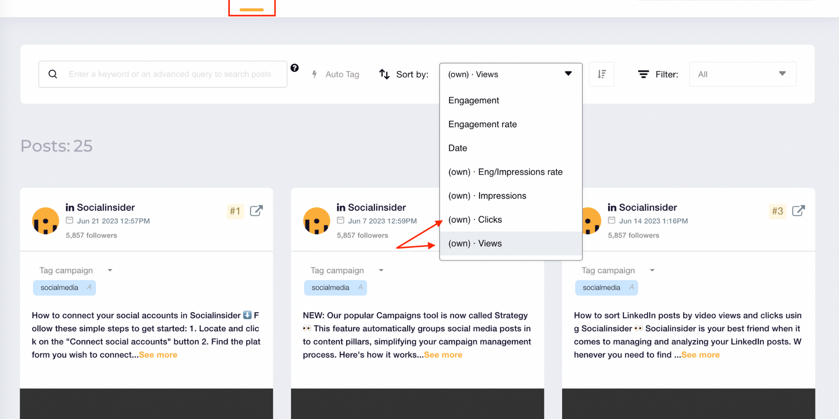Click the Auto Tag lightning icon

[x=314, y=74]
